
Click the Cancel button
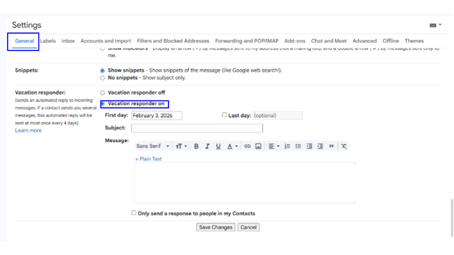point(248,227)
